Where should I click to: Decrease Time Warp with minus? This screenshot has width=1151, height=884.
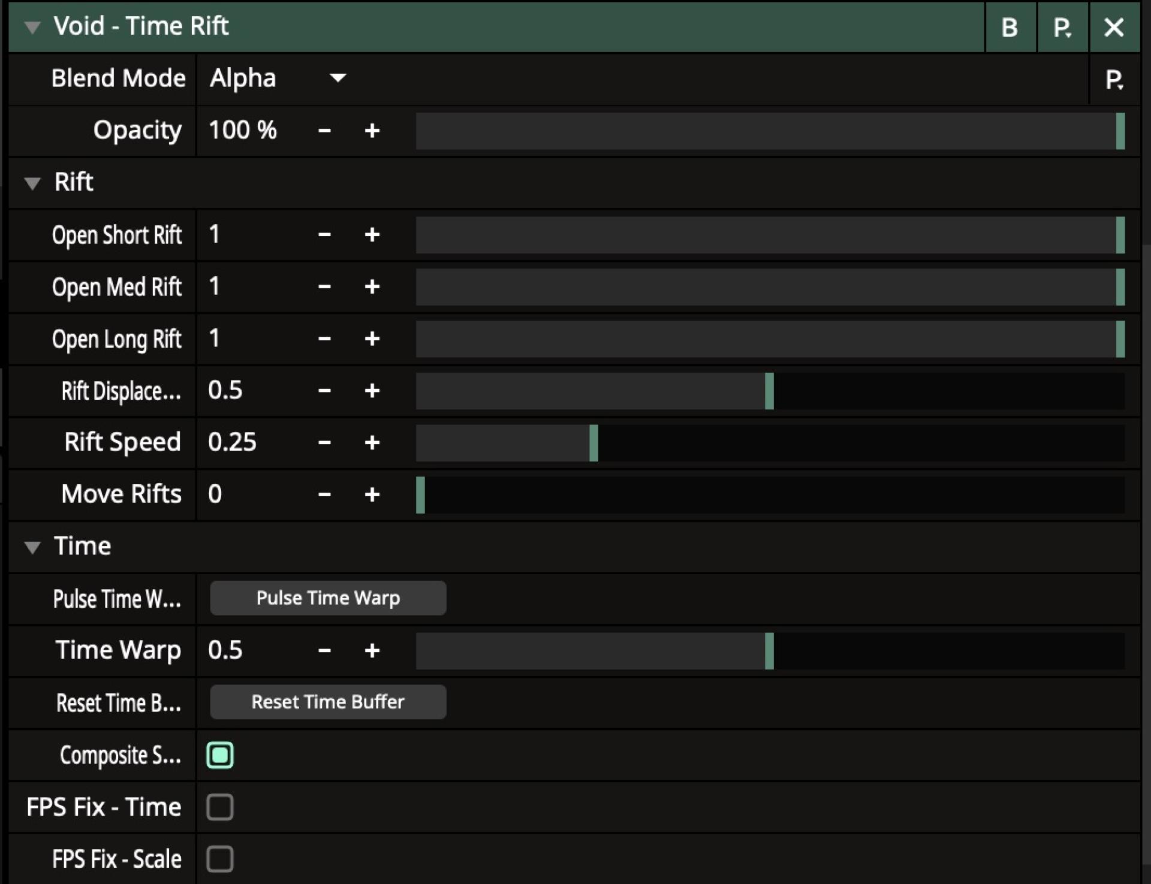tap(324, 650)
